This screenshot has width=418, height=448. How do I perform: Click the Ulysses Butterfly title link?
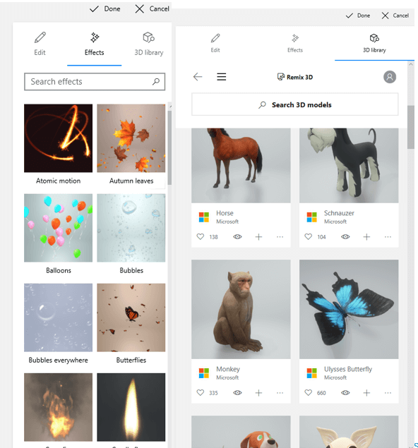(348, 369)
